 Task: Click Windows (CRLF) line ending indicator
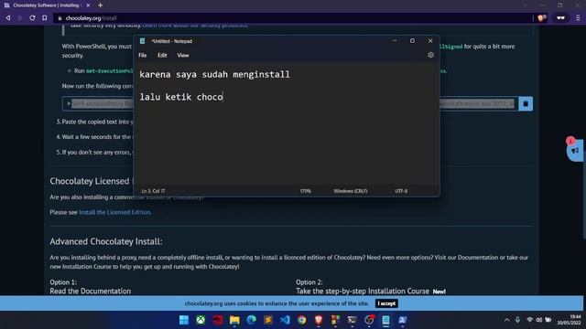coord(350,191)
